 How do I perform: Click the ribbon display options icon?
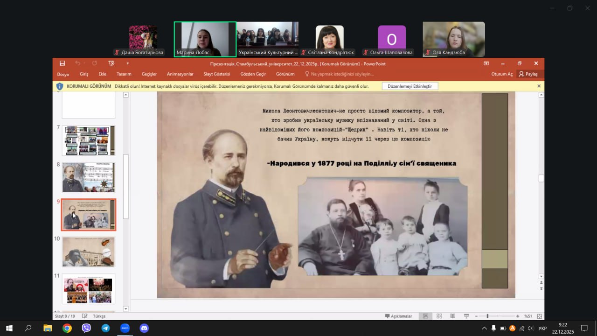486,63
